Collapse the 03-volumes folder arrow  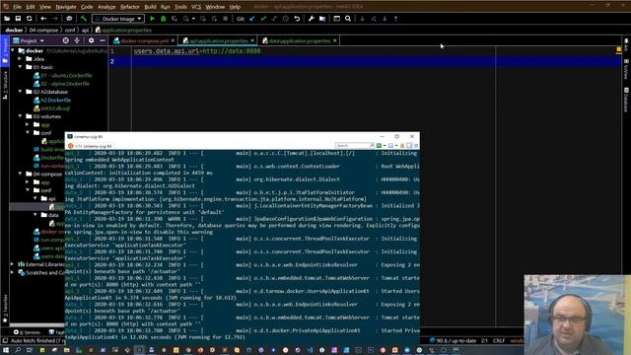coord(20,116)
